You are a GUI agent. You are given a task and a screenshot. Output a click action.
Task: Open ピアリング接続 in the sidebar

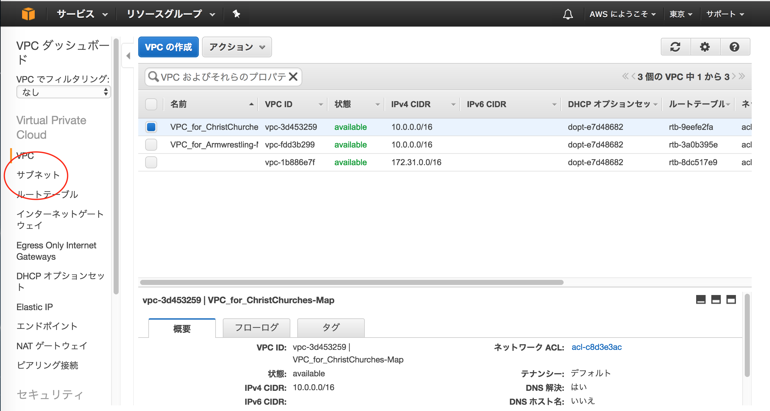(47, 365)
